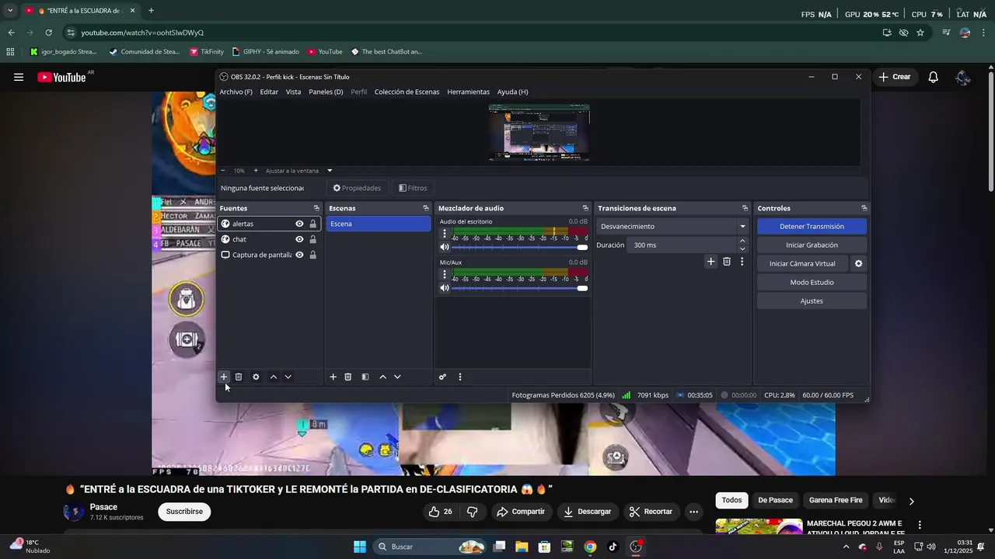
Task: Move source up in Fuentes list
Action: 273,377
